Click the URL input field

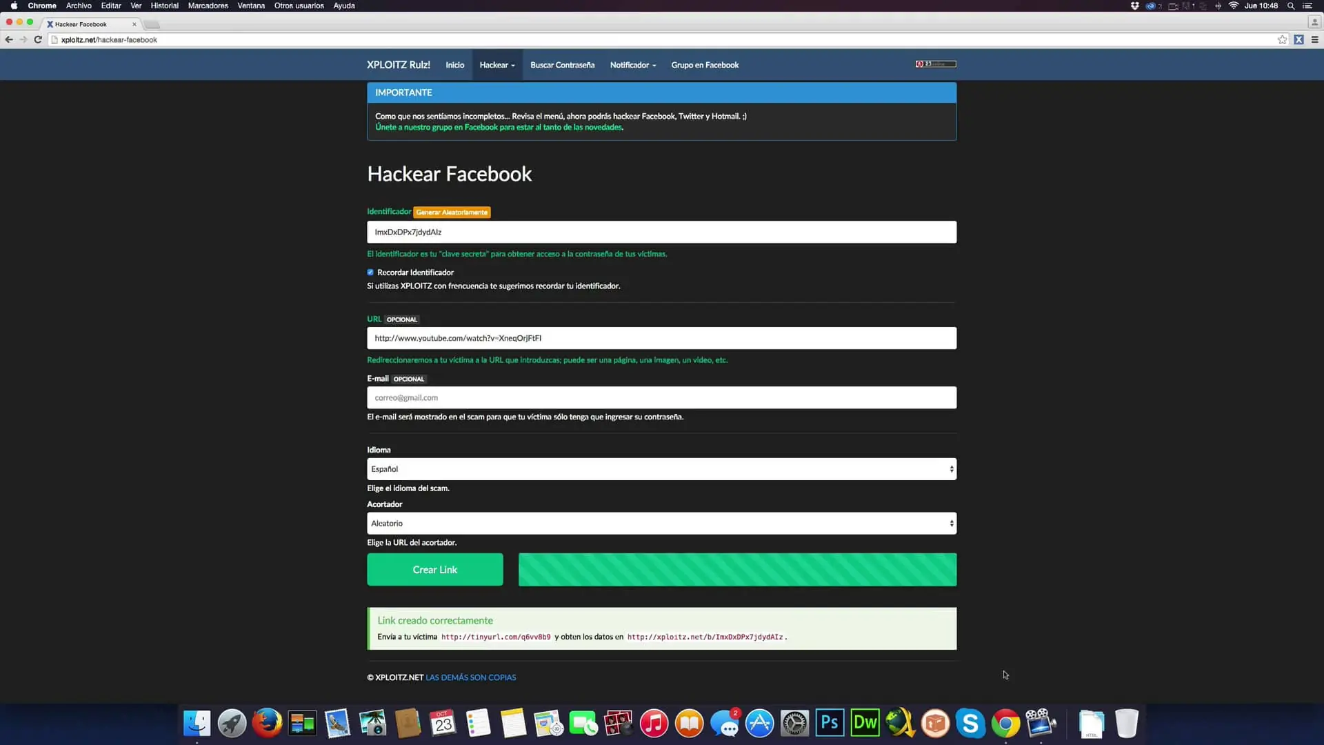pyautogui.click(x=661, y=338)
